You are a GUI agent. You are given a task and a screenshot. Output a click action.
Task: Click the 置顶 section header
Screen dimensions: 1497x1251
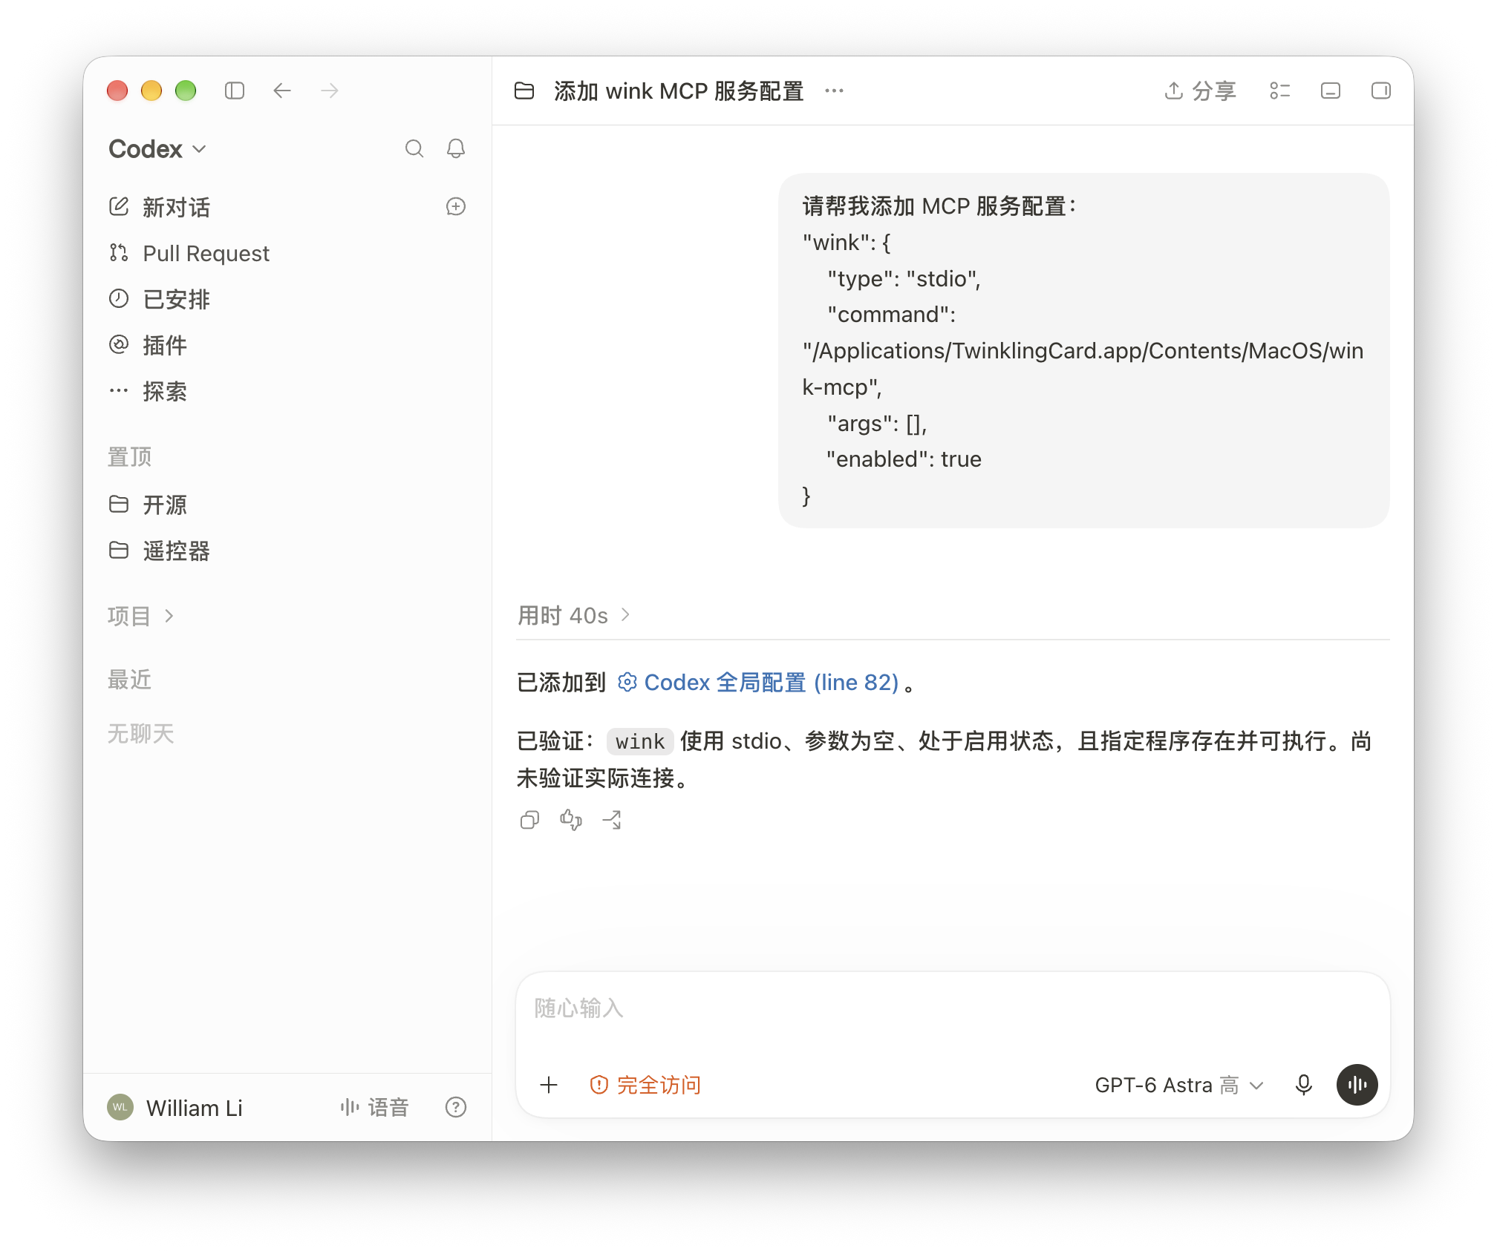pyautogui.click(x=129, y=457)
